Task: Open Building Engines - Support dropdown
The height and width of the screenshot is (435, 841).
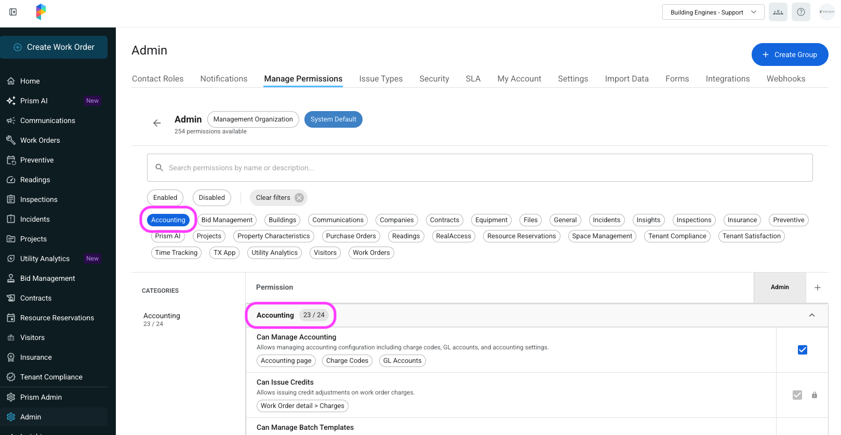Action: coord(713,12)
